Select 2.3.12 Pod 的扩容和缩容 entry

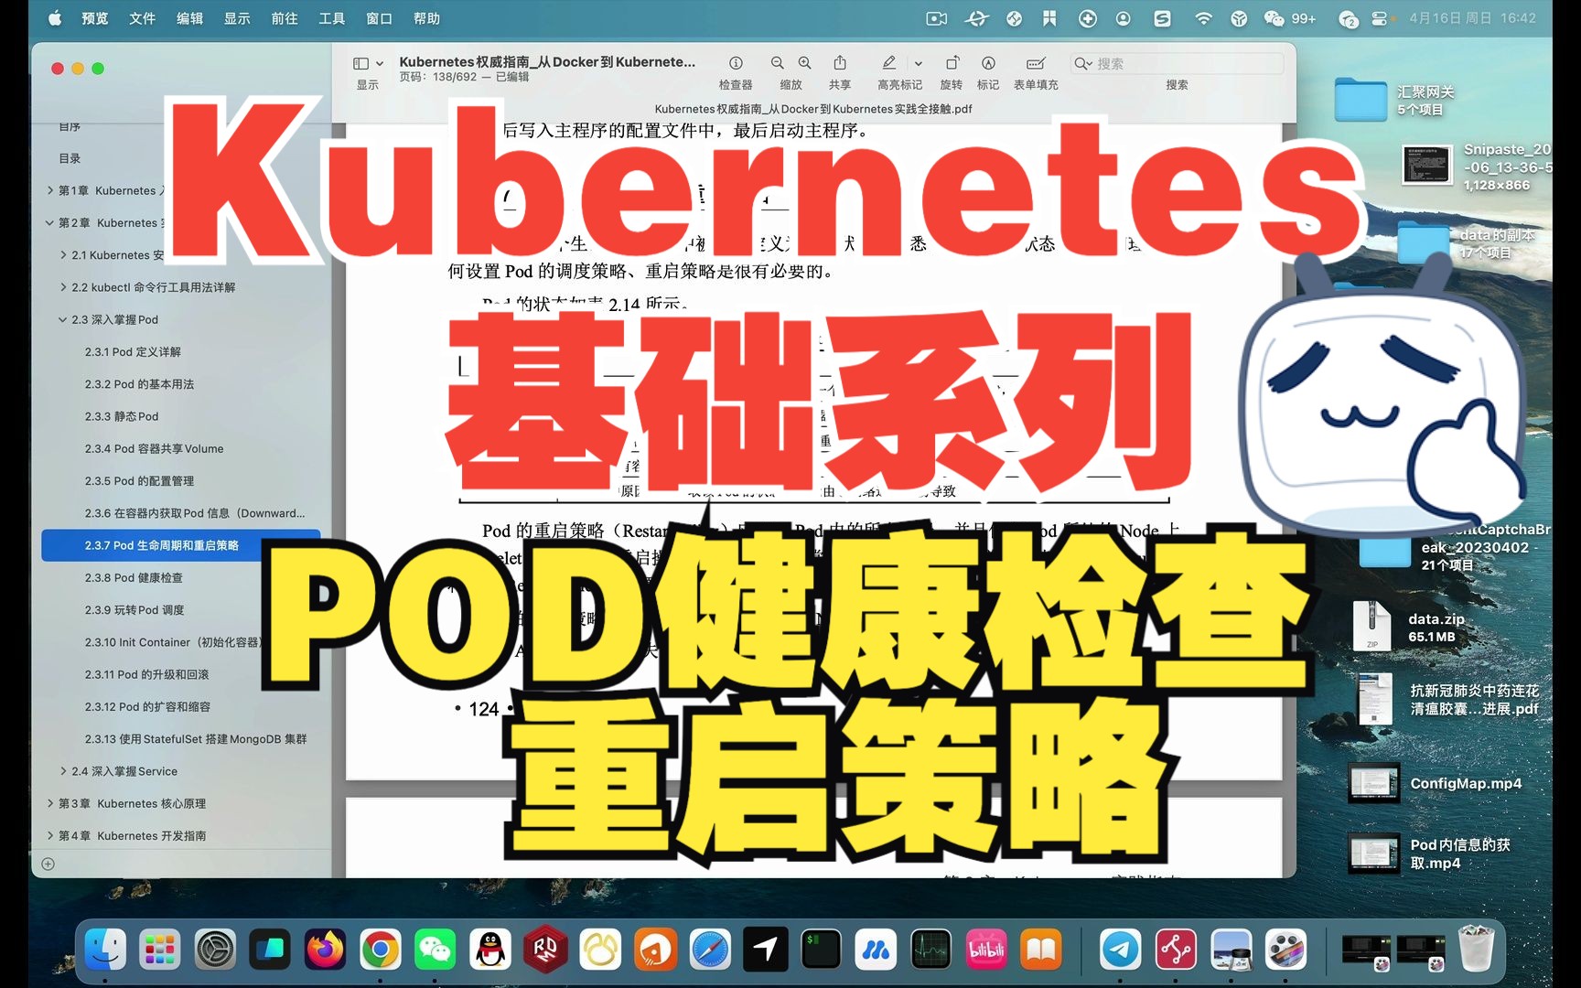[147, 706]
